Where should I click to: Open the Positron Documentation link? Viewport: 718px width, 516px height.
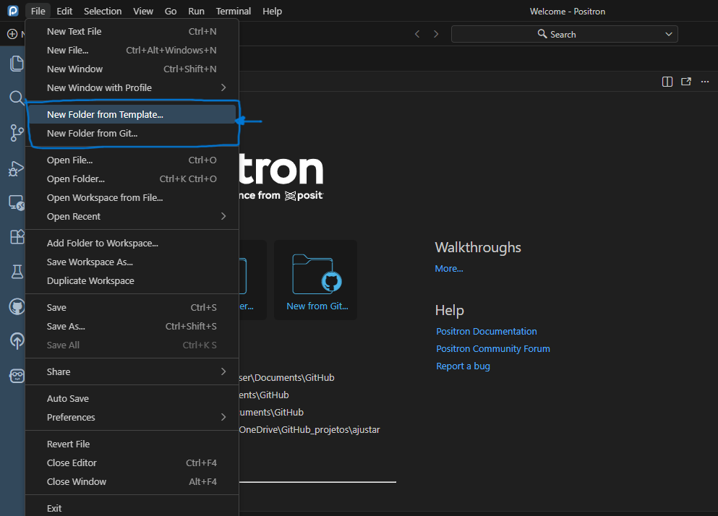coord(486,331)
